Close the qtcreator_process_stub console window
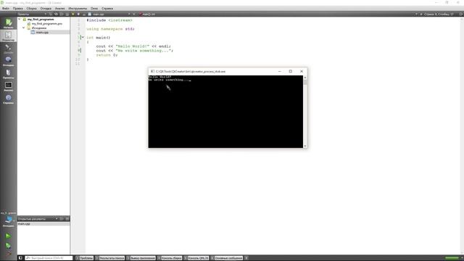464x261 pixels. tap(302, 71)
